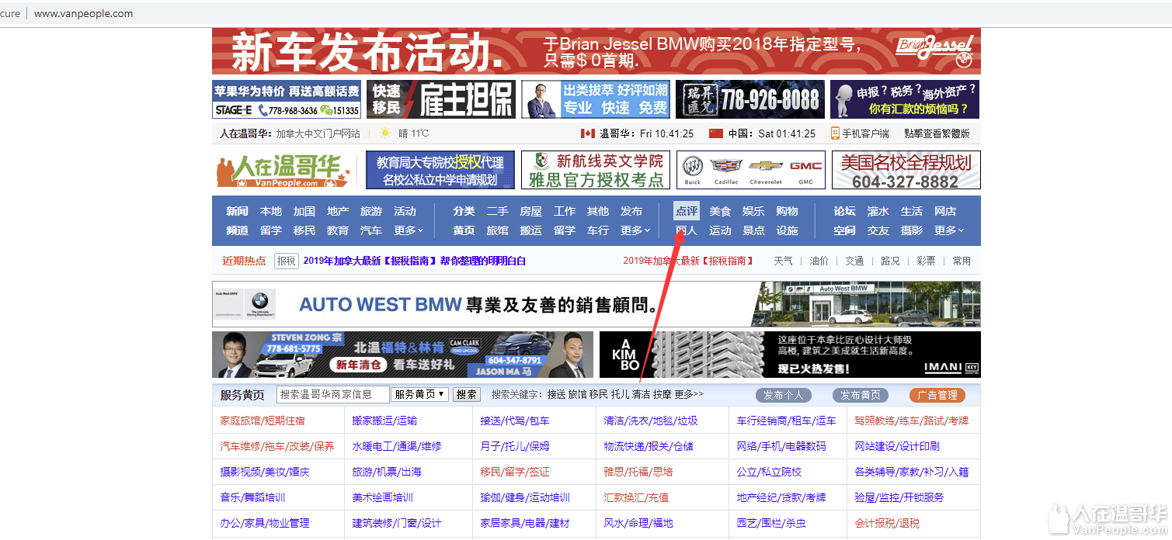Open 车行经销商/租车/运车 category

click(x=787, y=421)
